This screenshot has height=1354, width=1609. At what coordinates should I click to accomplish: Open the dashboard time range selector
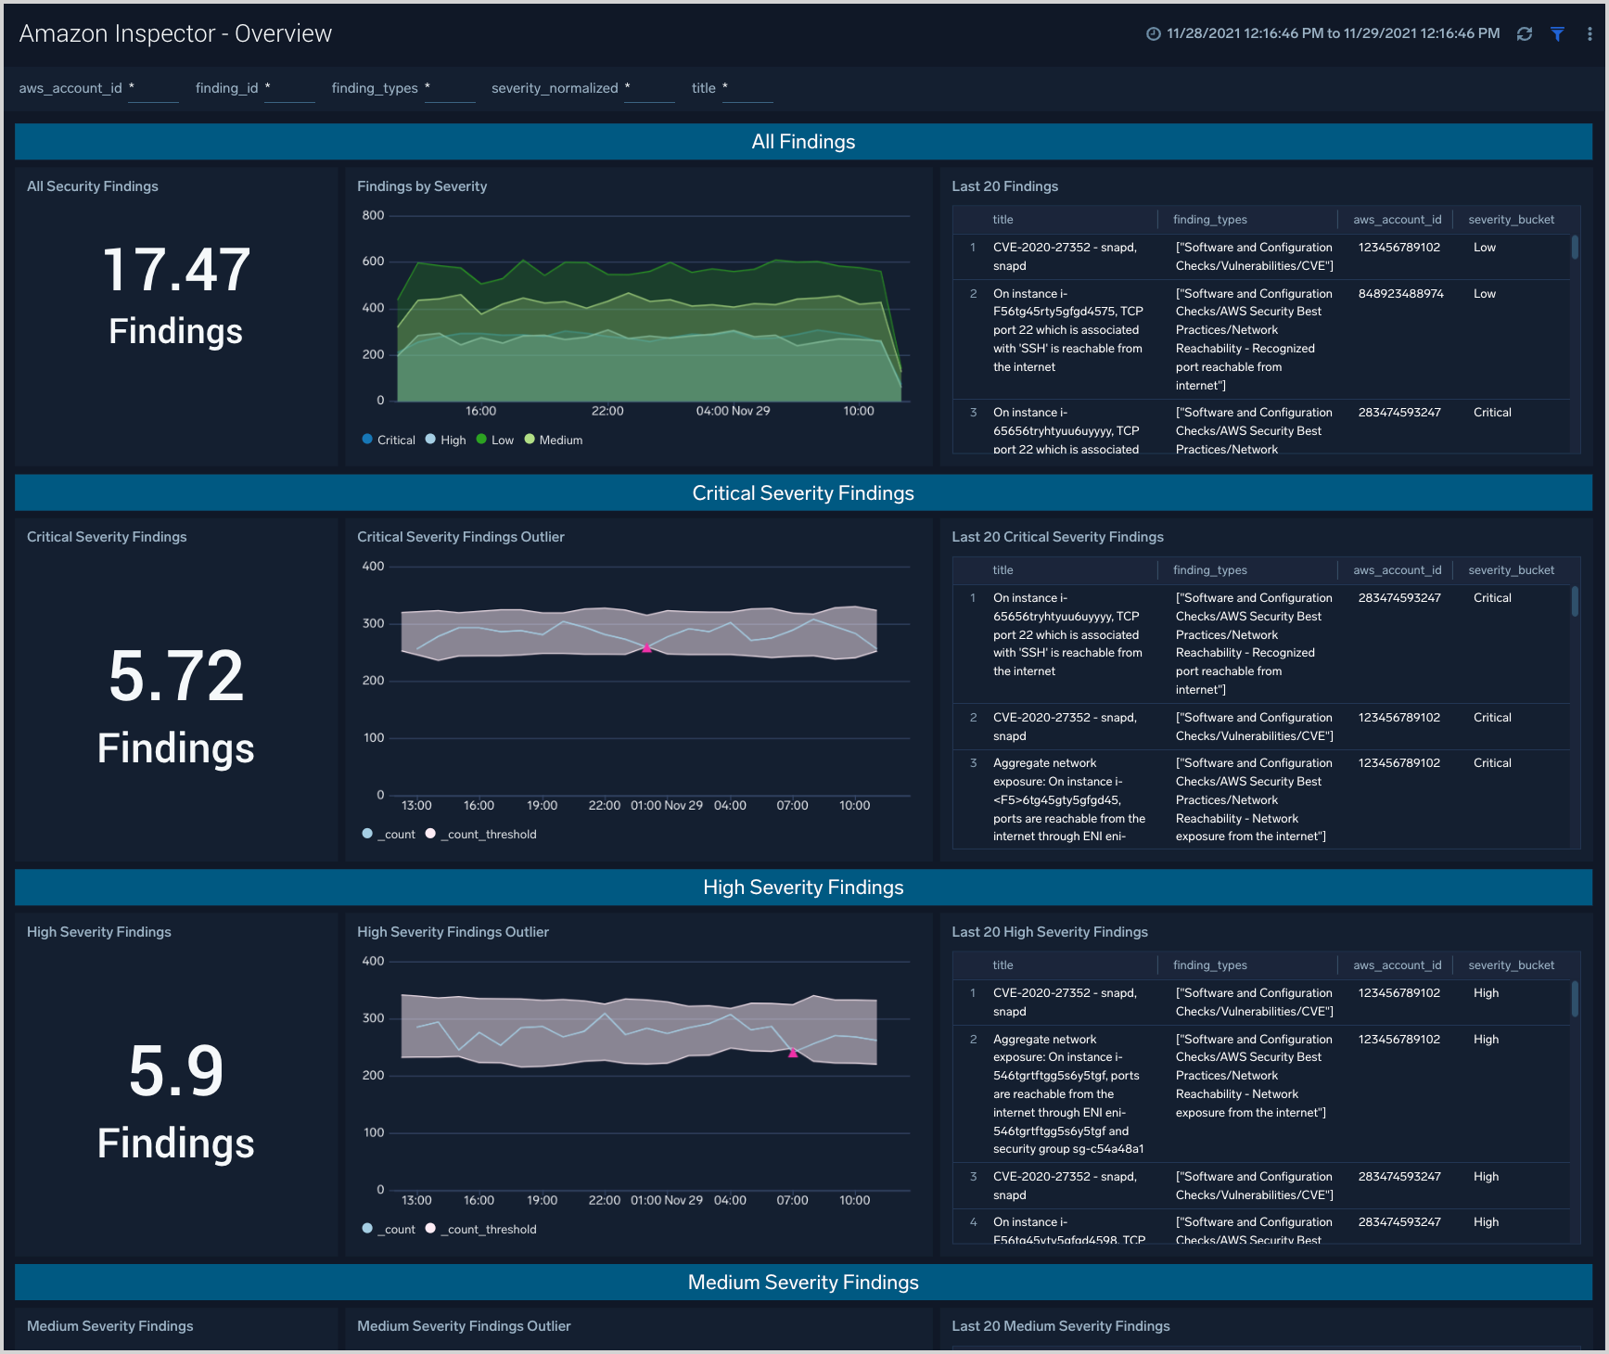point(1333,34)
